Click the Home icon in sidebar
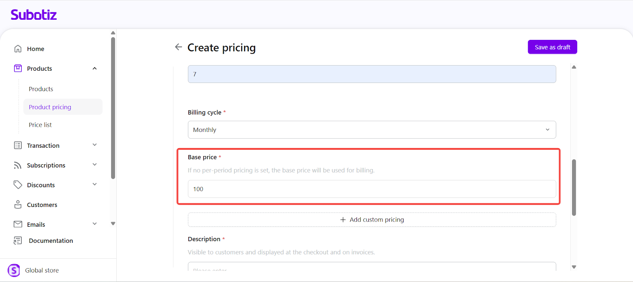The height and width of the screenshot is (282, 633). click(18, 49)
